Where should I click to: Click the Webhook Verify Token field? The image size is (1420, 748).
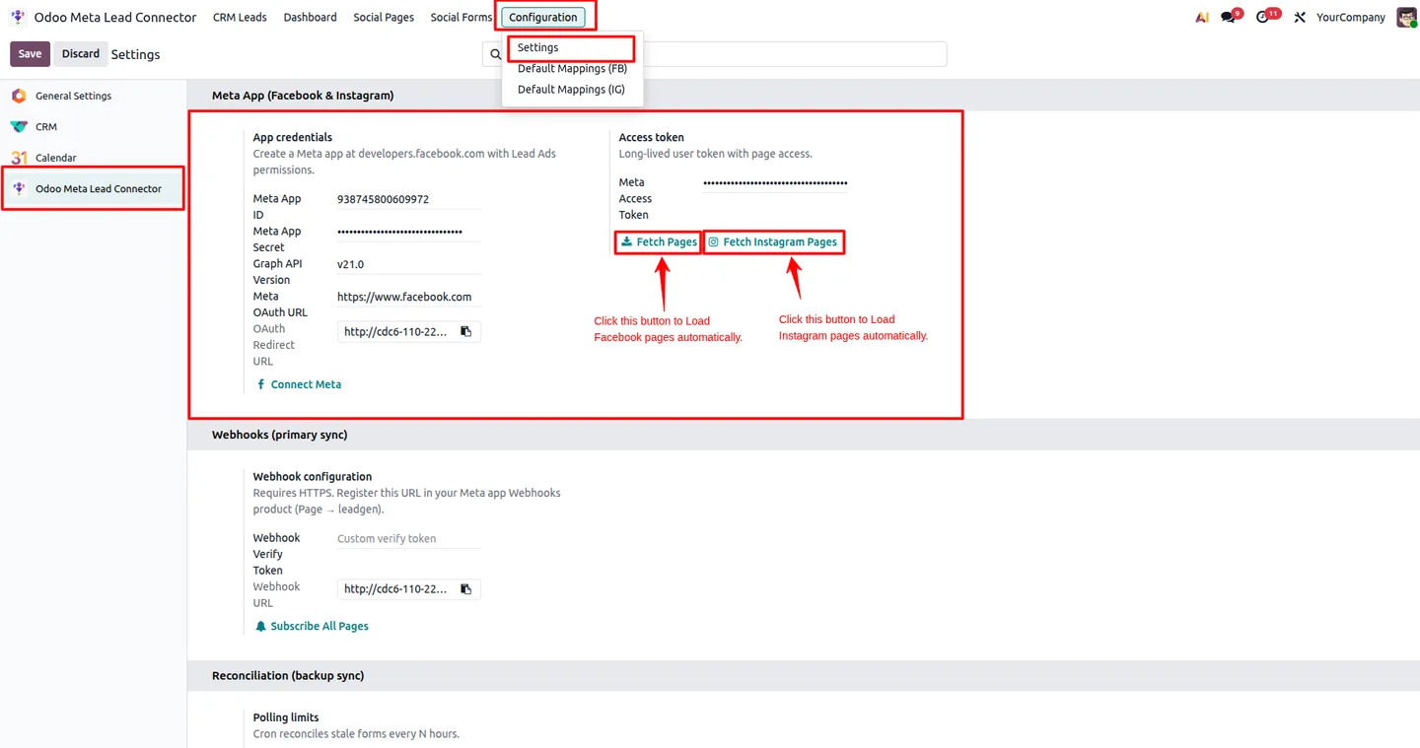click(x=408, y=539)
